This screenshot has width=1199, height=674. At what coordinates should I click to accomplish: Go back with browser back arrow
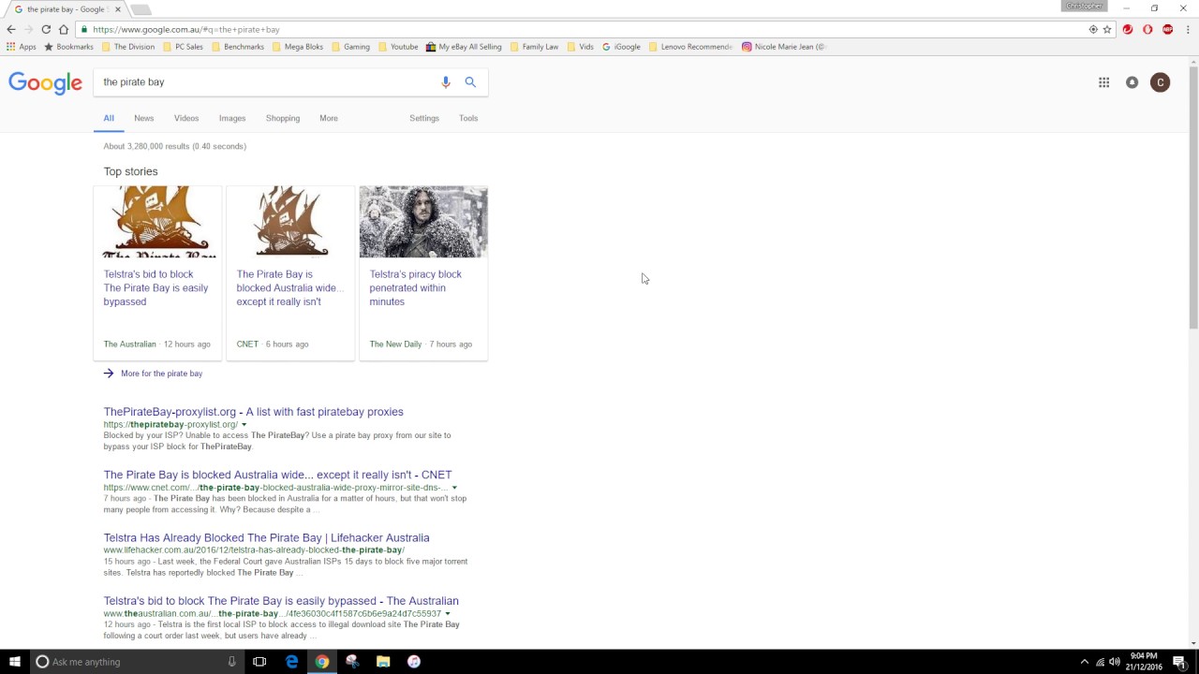[x=11, y=29]
